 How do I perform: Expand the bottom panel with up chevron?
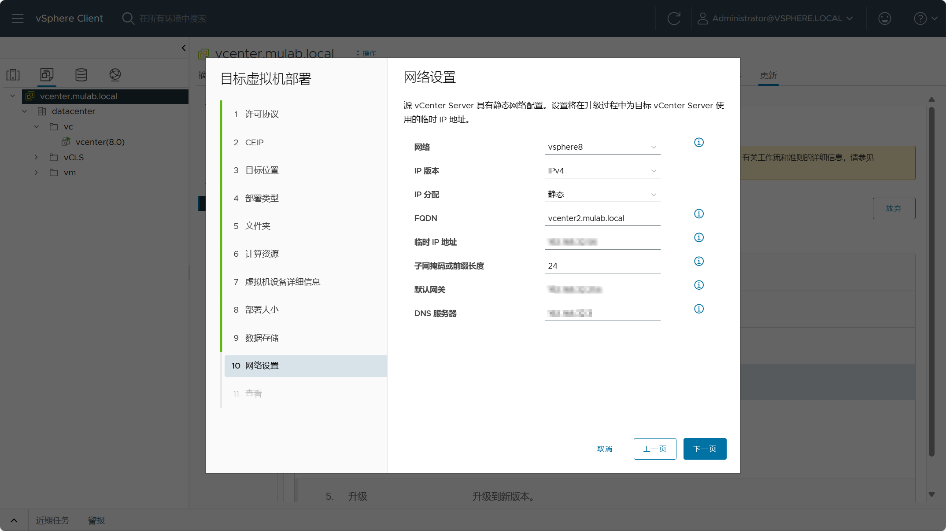point(14,520)
